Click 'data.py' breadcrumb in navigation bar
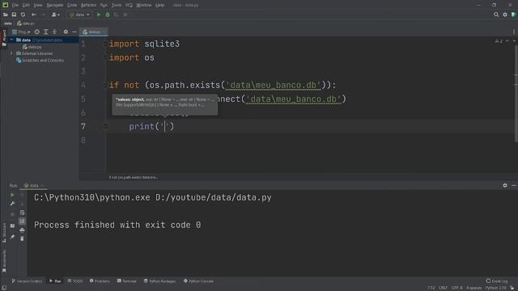 (x=26, y=23)
